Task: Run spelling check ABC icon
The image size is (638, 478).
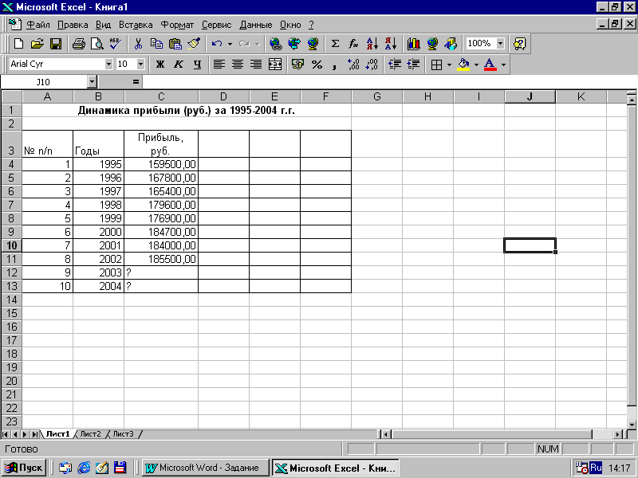Action: (x=116, y=44)
